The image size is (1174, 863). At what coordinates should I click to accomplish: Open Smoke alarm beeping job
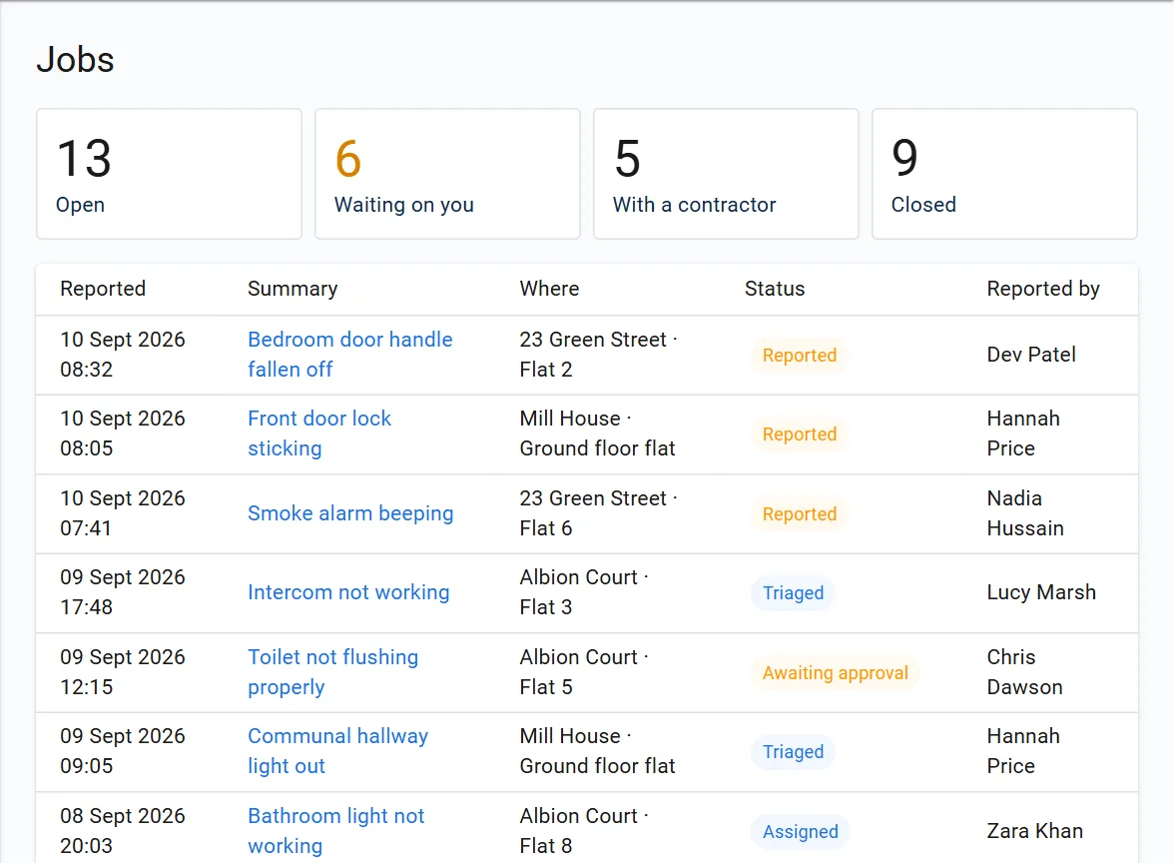(x=350, y=513)
